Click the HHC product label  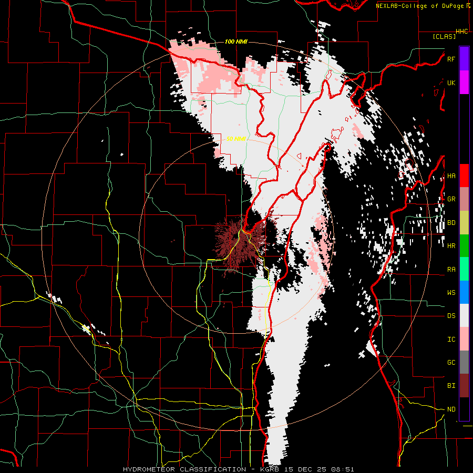(462, 32)
